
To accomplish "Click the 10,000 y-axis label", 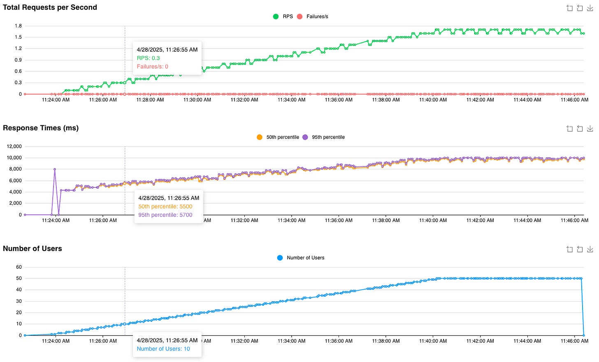I will [14, 158].
